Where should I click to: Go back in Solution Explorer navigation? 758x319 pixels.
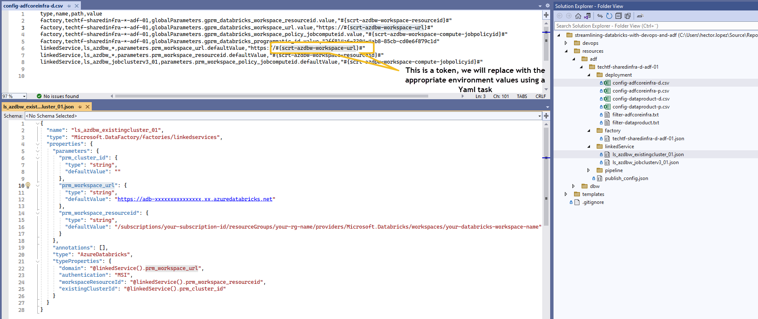point(559,16)
